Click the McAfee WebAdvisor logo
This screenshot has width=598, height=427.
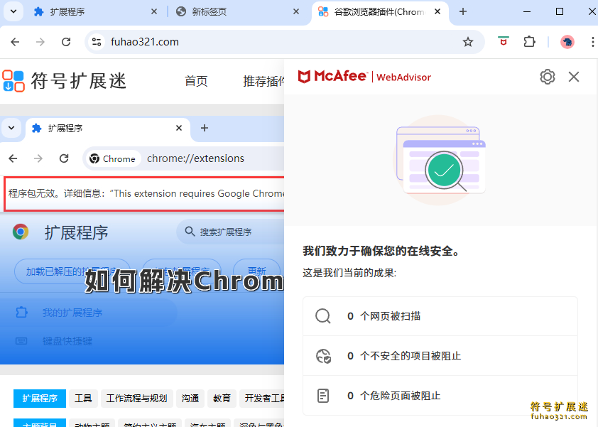(x=364, y=77)
